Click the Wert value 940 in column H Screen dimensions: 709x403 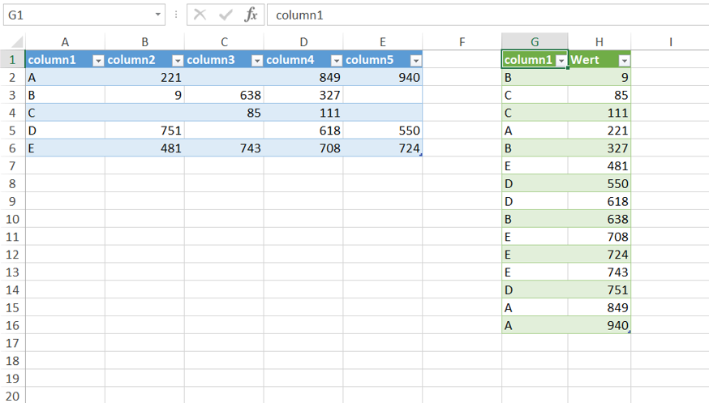pos(599,325)
